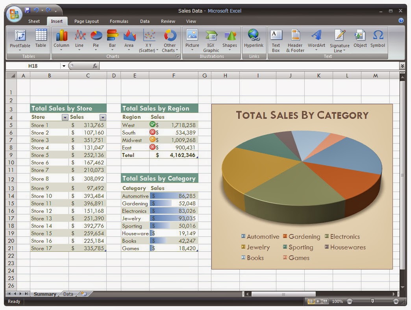
Task: Click the zoom slider handle
Action: click(x=372, y=301)
